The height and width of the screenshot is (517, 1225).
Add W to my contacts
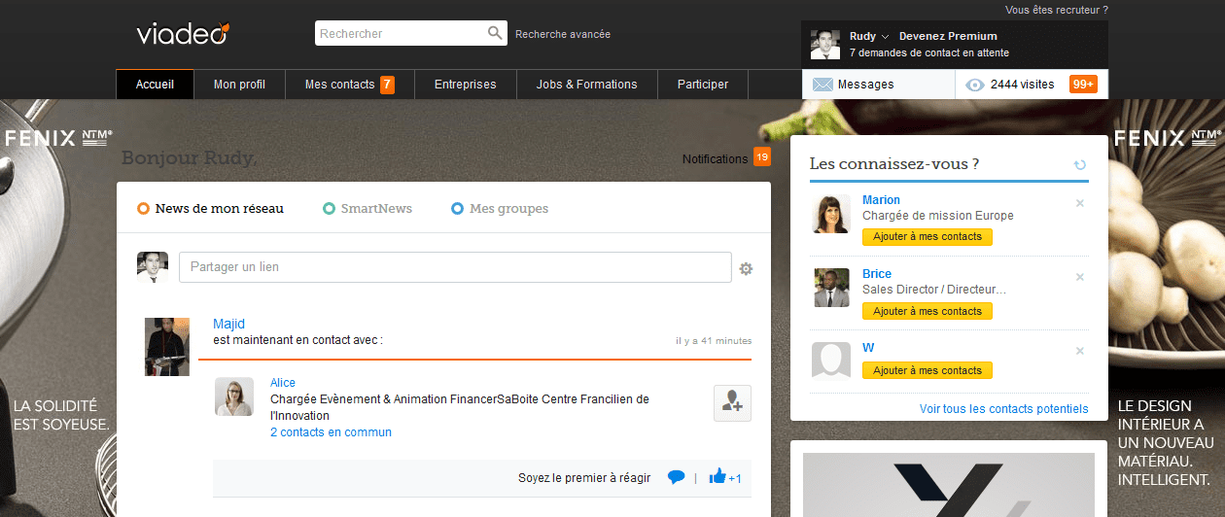coord(927,370)
